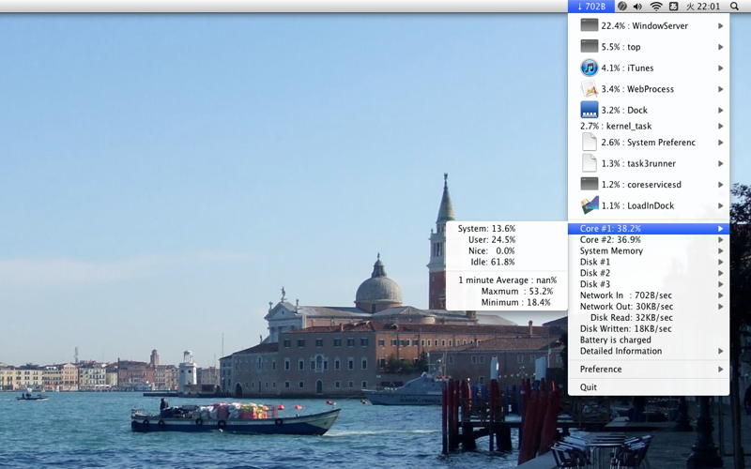Click the LoadInDock app icon
This screenshot has height=469, width=751.
click(590, 205)
